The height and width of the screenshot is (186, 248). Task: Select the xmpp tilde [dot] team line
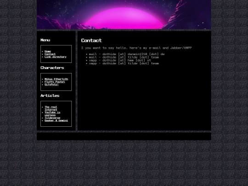(124, 63)
